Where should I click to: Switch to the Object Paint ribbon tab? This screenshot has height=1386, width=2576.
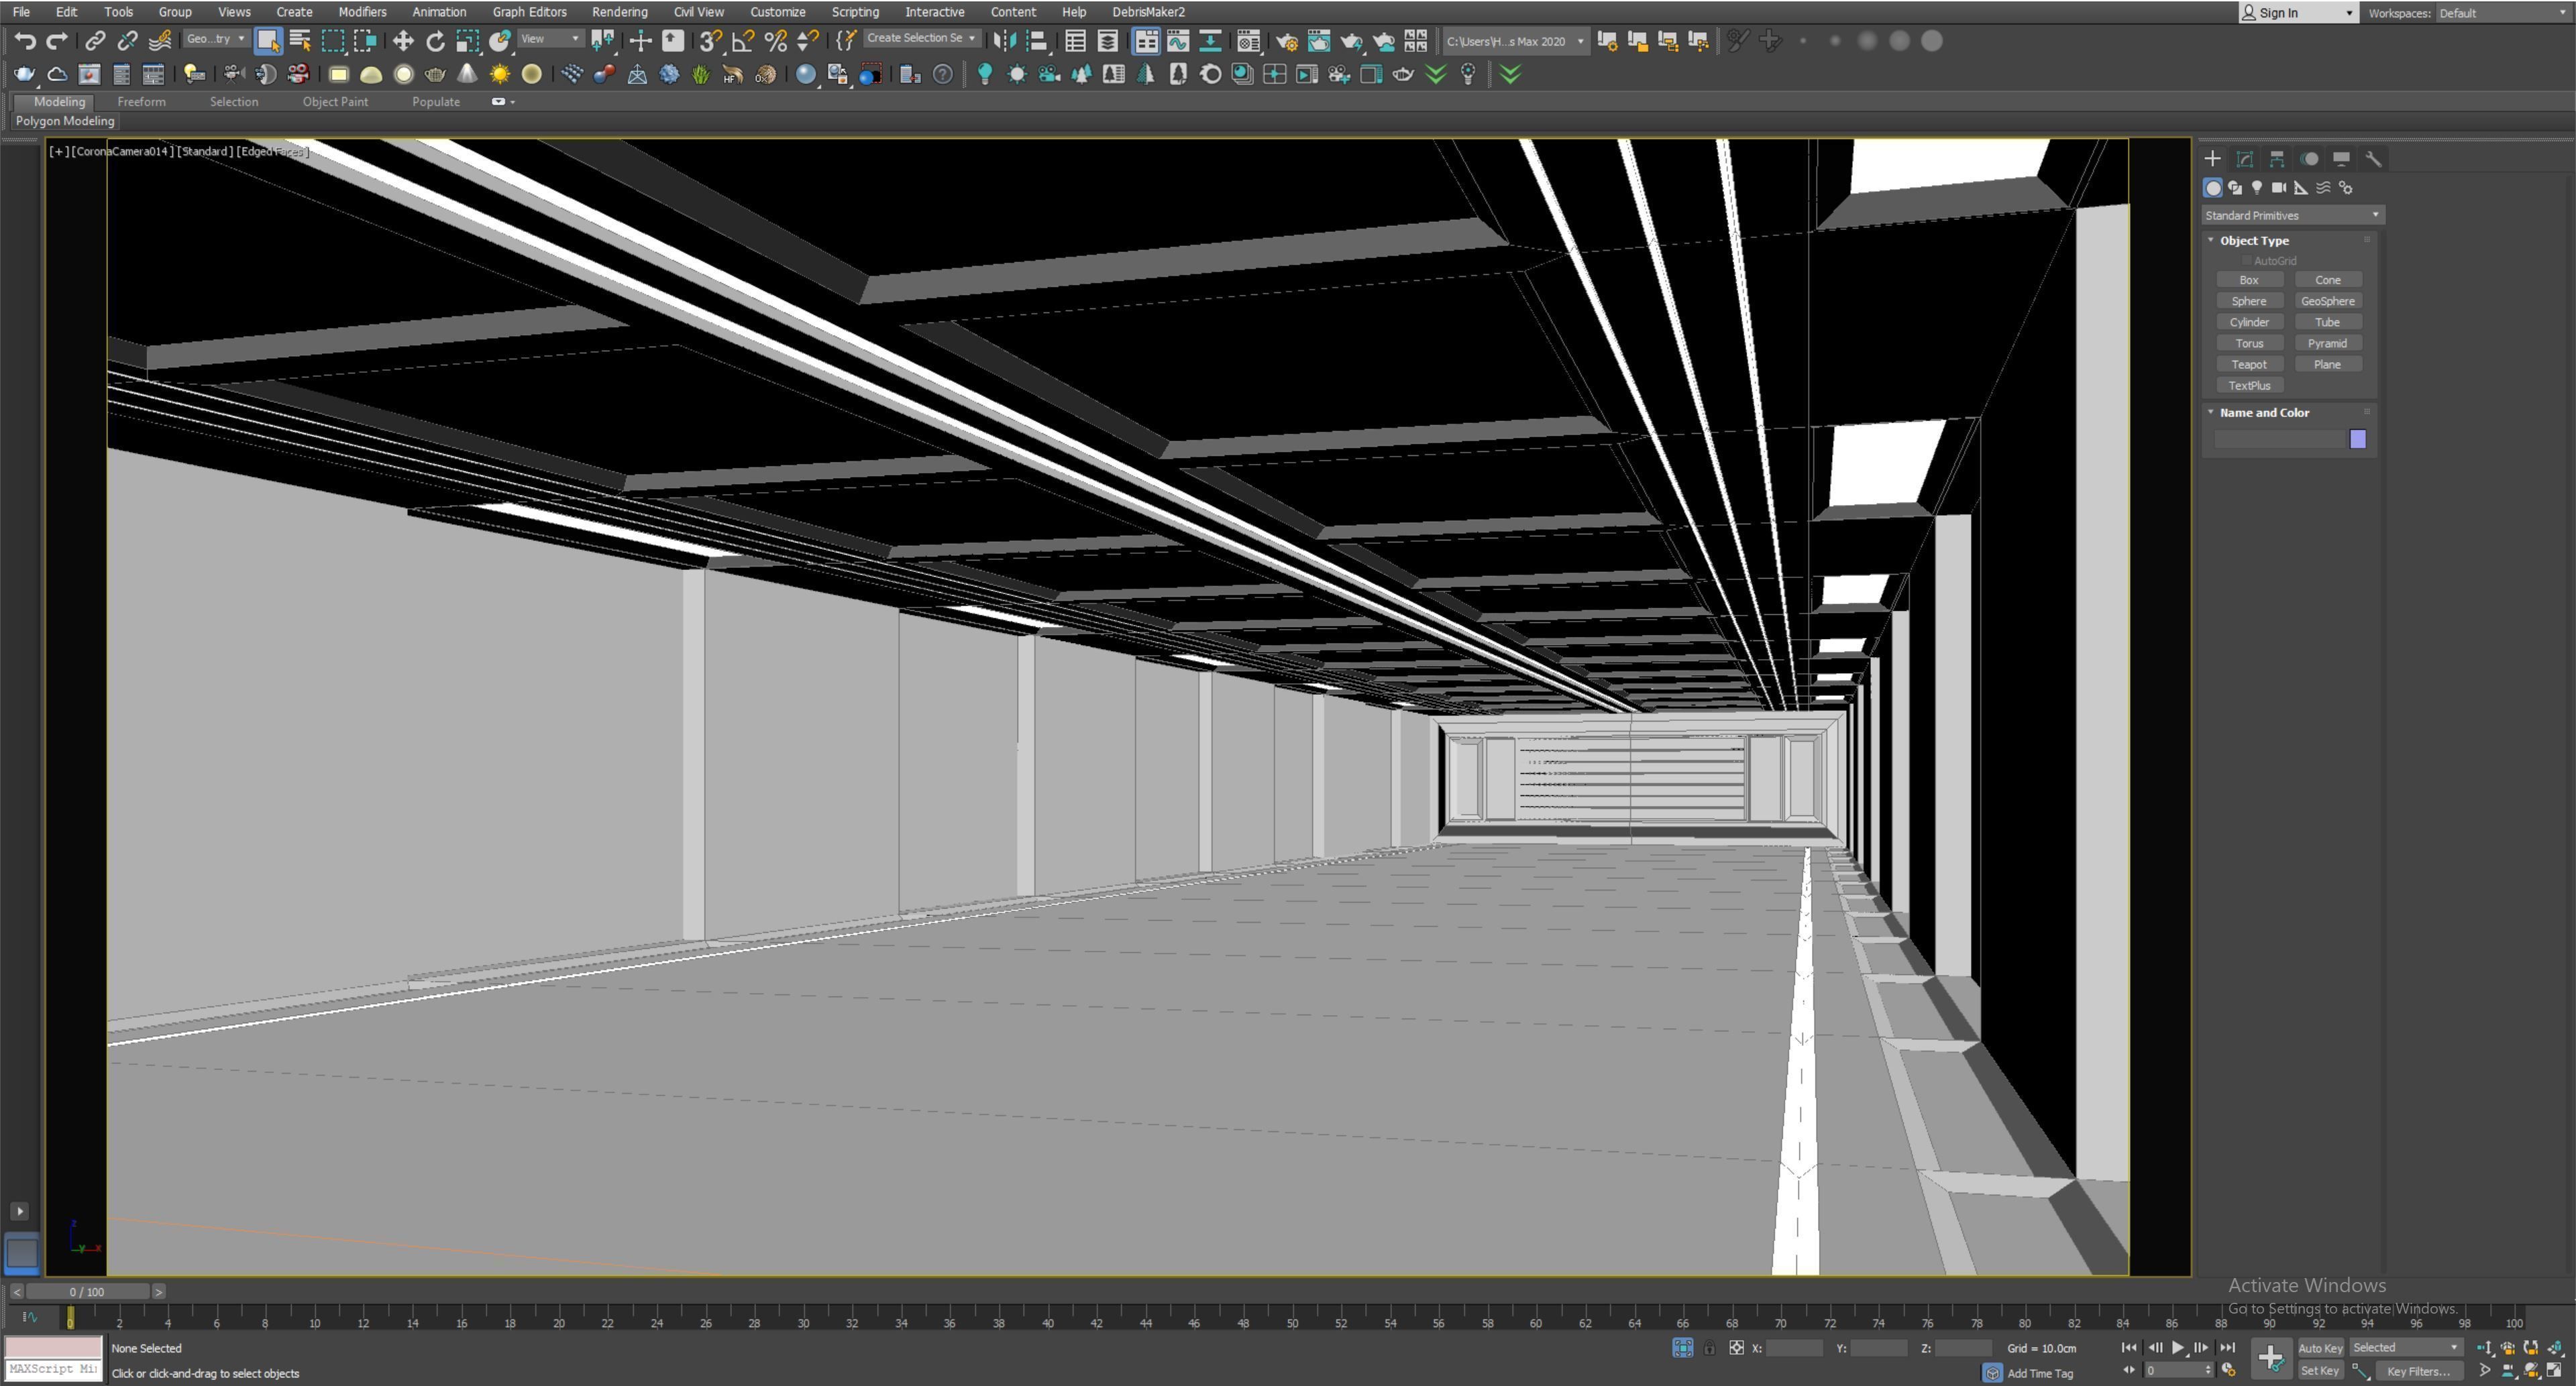pyautogui.click(x=335, y=102)
